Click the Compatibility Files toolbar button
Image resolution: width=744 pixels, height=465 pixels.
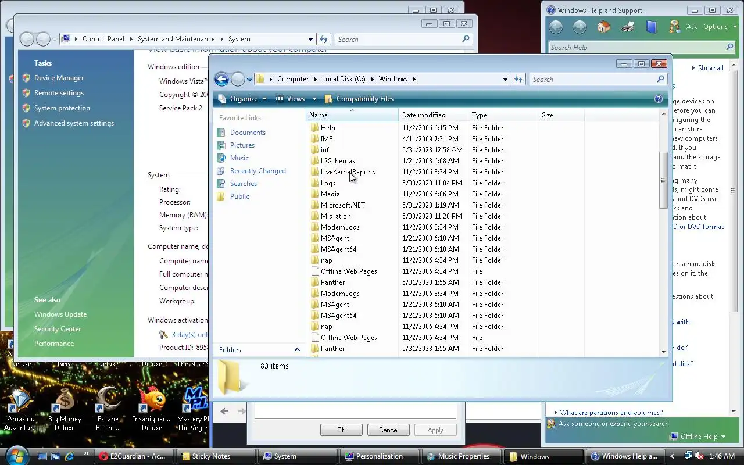pos(359,99)
